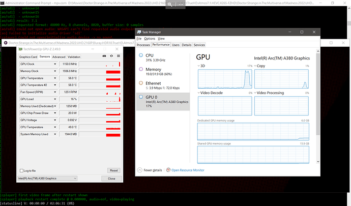Click the Shared GPU memory usage graph
The height and width of the screenshot is (206, 351).
(253, 155)
